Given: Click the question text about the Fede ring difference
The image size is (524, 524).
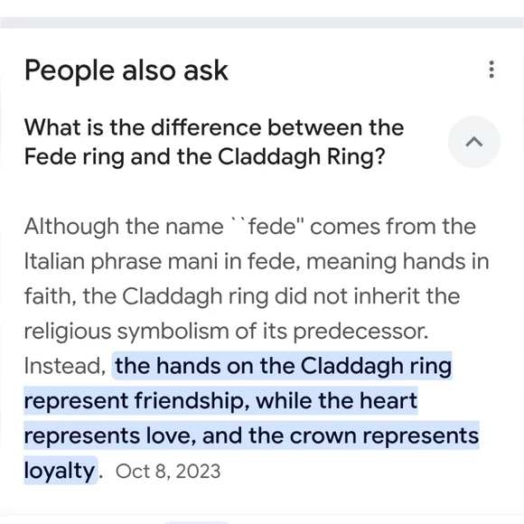Looking at the screenshot, I should pos(214,142).
